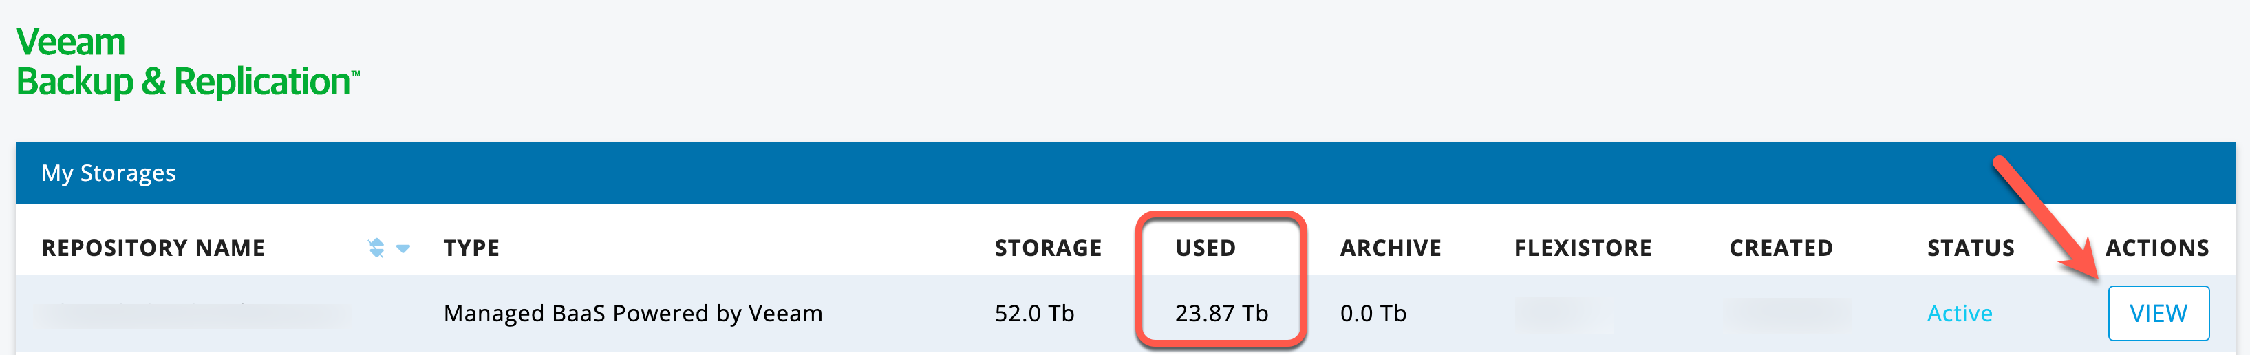Click the 52.0 Tb storage value
Viewport: 2250px width, 355px height.
pyautogui.click(x=1034, y=313)
